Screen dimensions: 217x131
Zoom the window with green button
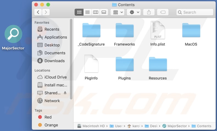click(x=48, y=5)
